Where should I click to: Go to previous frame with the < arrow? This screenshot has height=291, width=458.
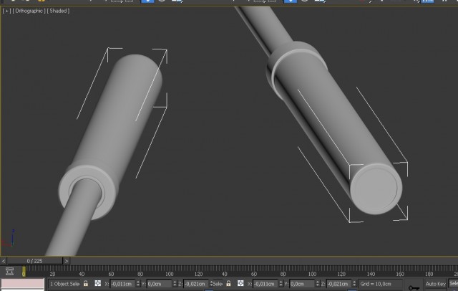(x=4, y=261)
